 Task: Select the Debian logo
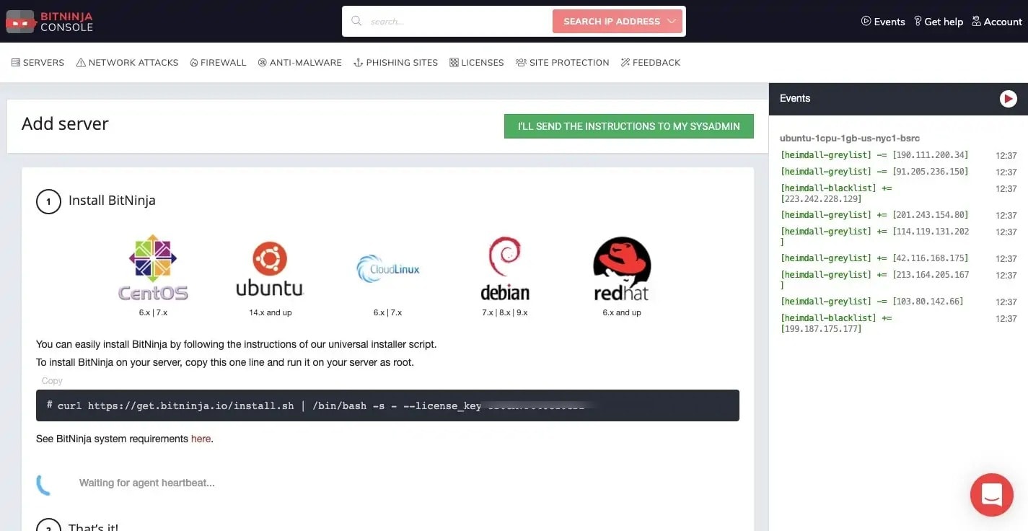coord(505,268)
